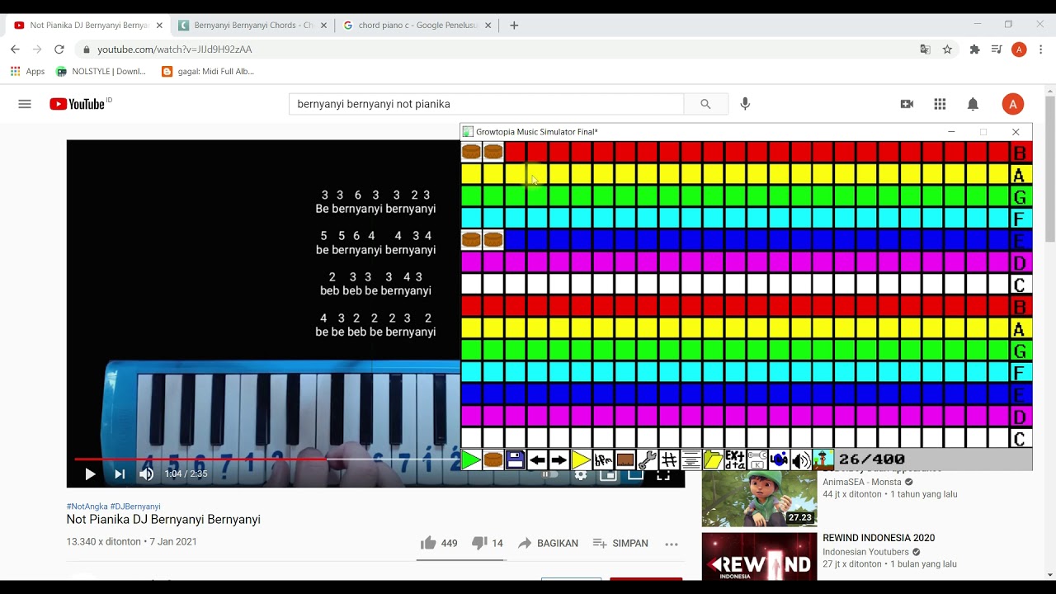Click the translate page icon in address bar
Image resolution: width=1056 pixels, height=594 pixels.
pos(925,49)
